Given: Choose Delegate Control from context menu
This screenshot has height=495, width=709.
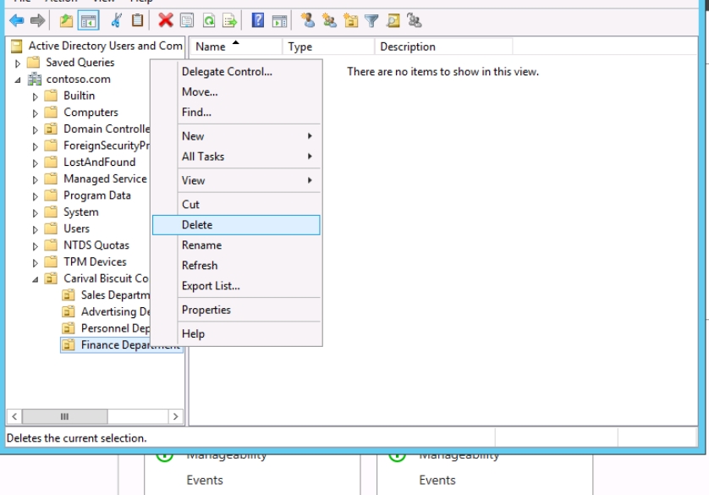Looking at the screenshot, I should (227, 72).
